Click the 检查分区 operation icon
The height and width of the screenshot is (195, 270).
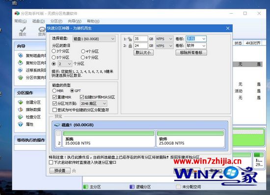point(20,117)
